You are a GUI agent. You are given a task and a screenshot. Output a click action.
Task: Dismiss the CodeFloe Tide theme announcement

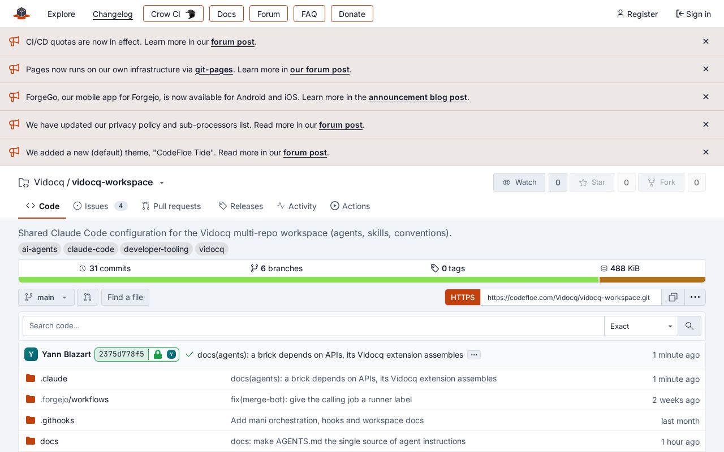[706, 152]
